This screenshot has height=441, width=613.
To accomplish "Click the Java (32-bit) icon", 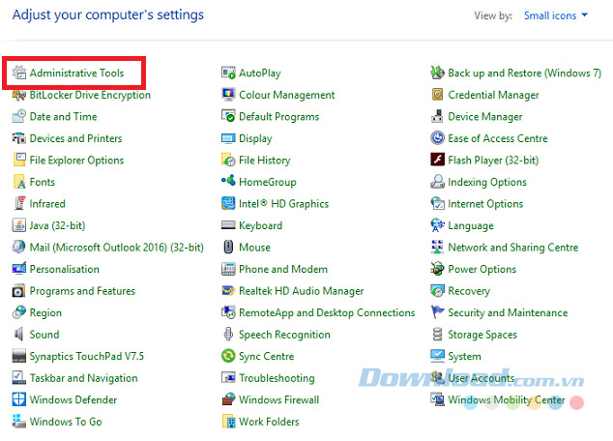I will point(18,225).
